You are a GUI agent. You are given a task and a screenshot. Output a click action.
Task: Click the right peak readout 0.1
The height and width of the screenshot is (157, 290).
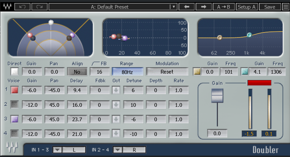pos(269,134)
